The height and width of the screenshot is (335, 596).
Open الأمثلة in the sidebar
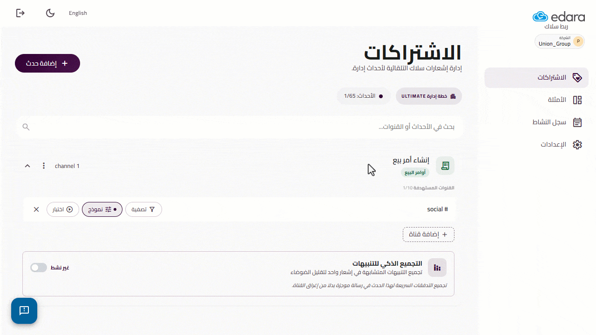[536, 100]
